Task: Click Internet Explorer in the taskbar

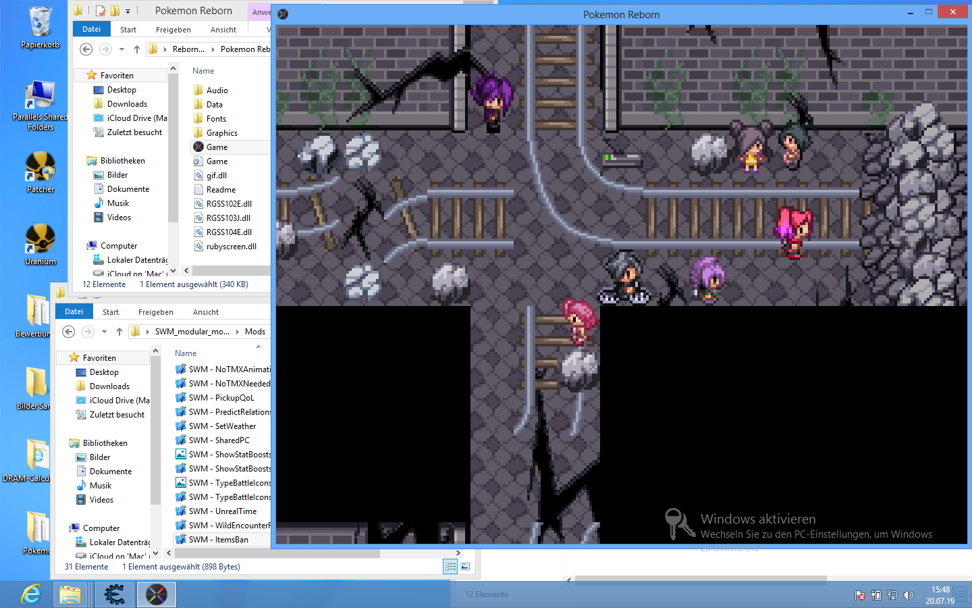Action: [x=31, y=594]
